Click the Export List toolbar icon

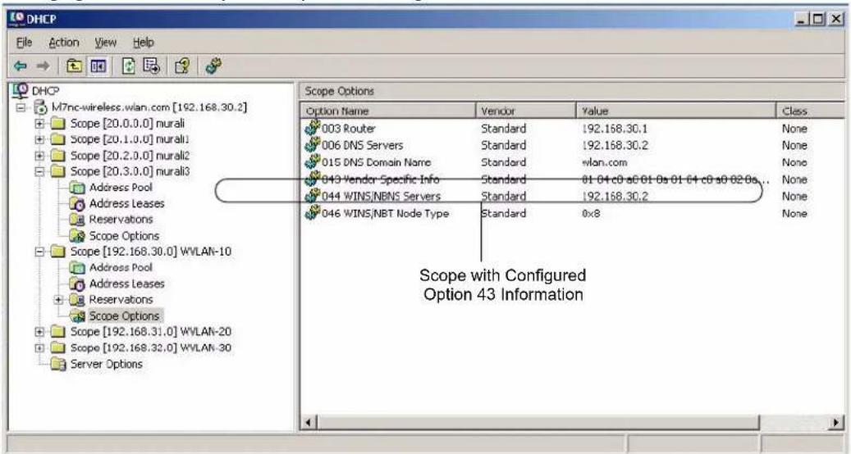coord(152,66)
